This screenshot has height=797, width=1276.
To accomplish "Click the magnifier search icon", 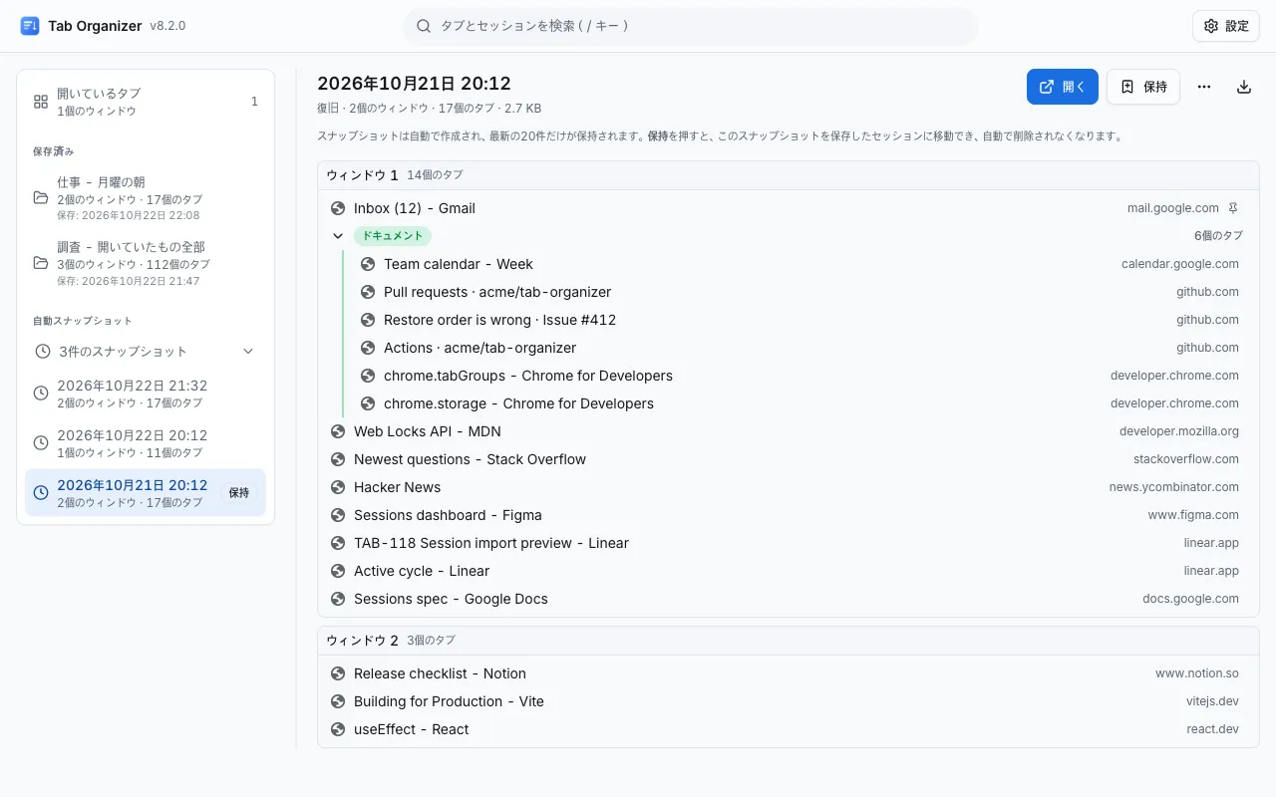I will click(424, 26).
